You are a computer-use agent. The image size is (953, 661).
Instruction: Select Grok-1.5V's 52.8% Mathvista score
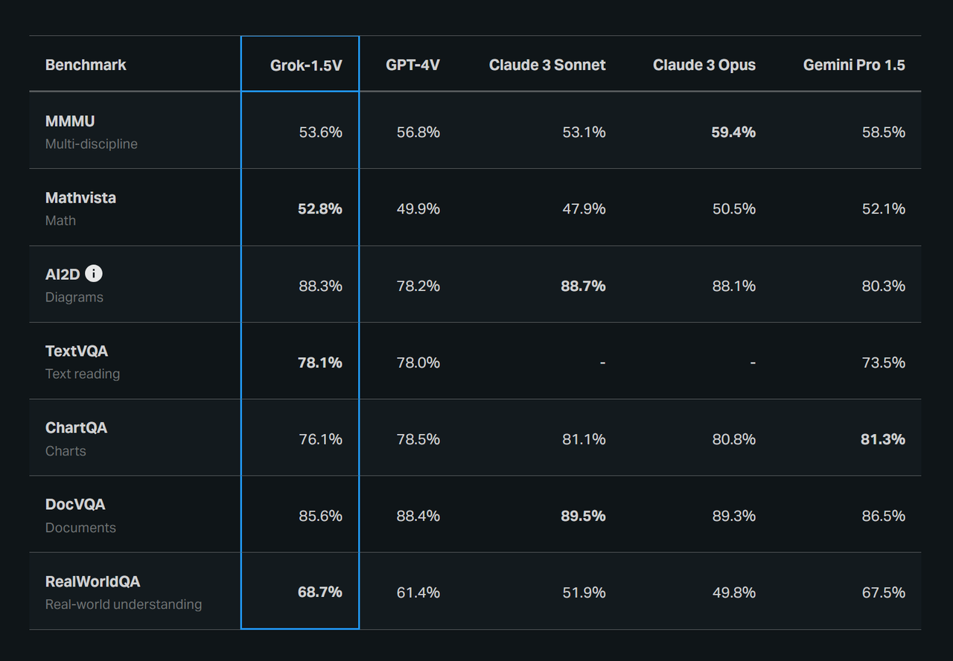coord(320,208)
